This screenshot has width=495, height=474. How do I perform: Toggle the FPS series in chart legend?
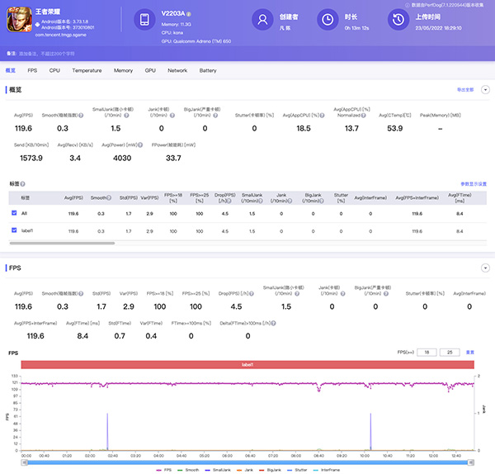164,469
